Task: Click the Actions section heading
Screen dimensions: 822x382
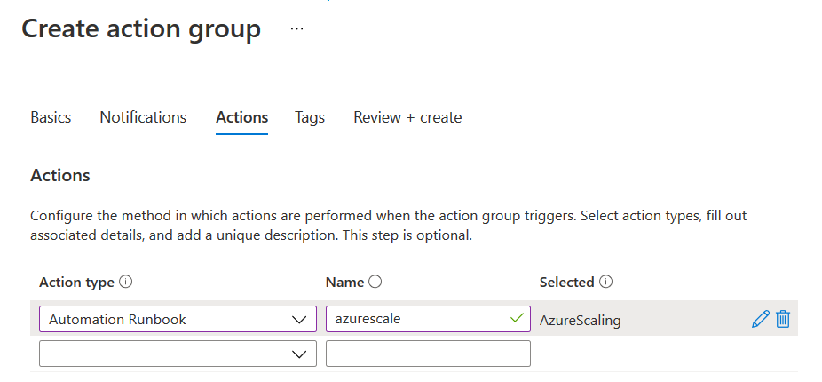Action: pos(60,175)
